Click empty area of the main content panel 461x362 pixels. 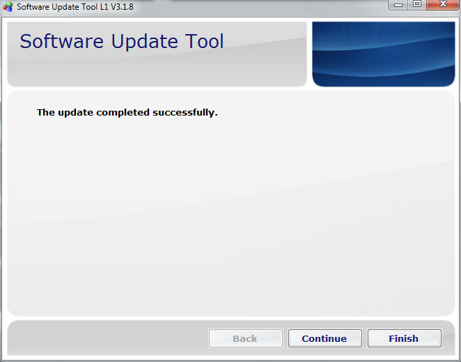[x=230, y=223]
